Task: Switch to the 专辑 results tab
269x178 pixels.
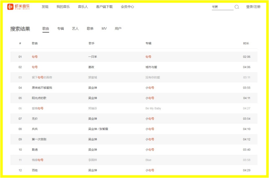Action: point(60,29)
